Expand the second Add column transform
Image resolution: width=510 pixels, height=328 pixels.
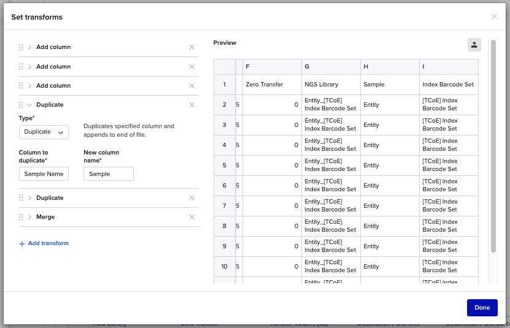(29, 67)
